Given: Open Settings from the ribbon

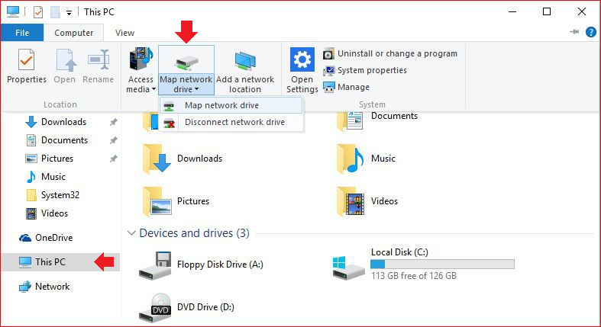Looking at the screenshot, I should click(302, 70).
